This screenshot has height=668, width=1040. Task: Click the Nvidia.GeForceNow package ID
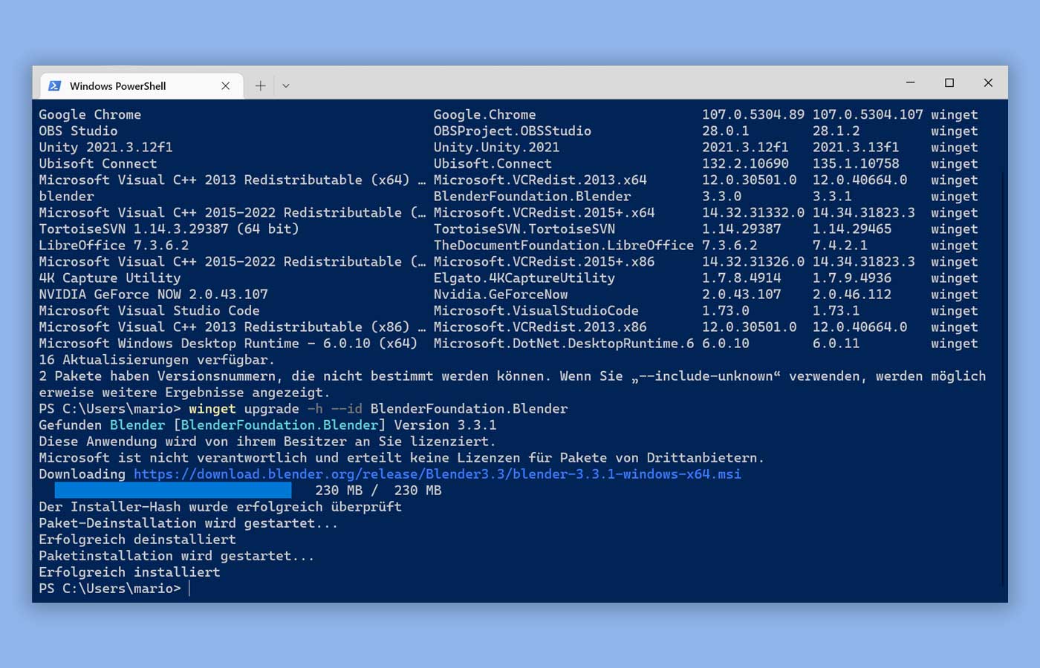coord(501,294)
